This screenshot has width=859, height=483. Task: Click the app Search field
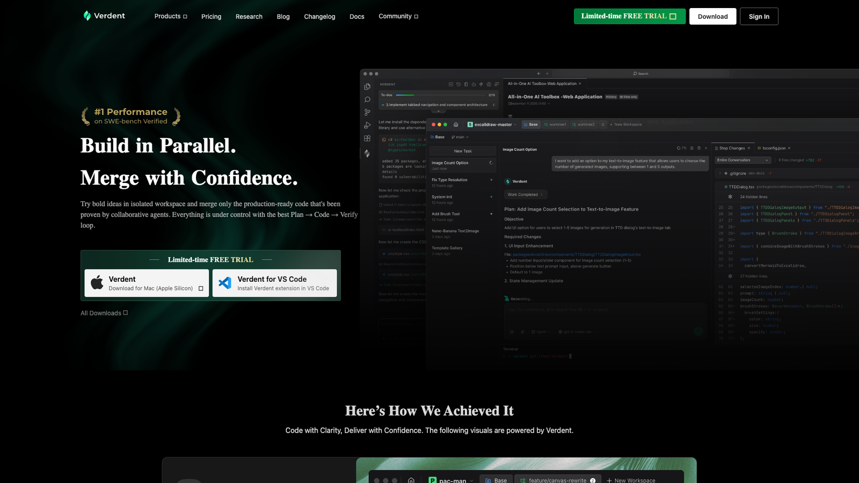(640, 74)
